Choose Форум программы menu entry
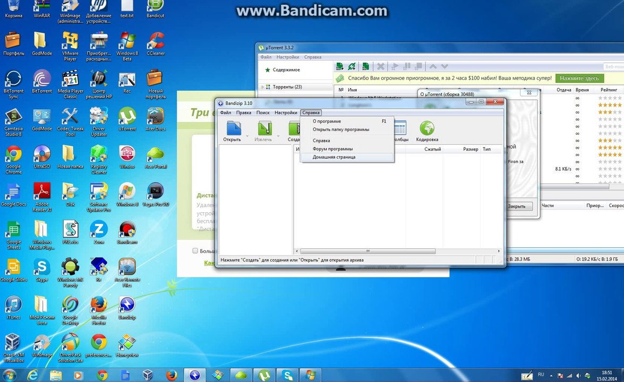The image size is (624, 382). point(347,149)
